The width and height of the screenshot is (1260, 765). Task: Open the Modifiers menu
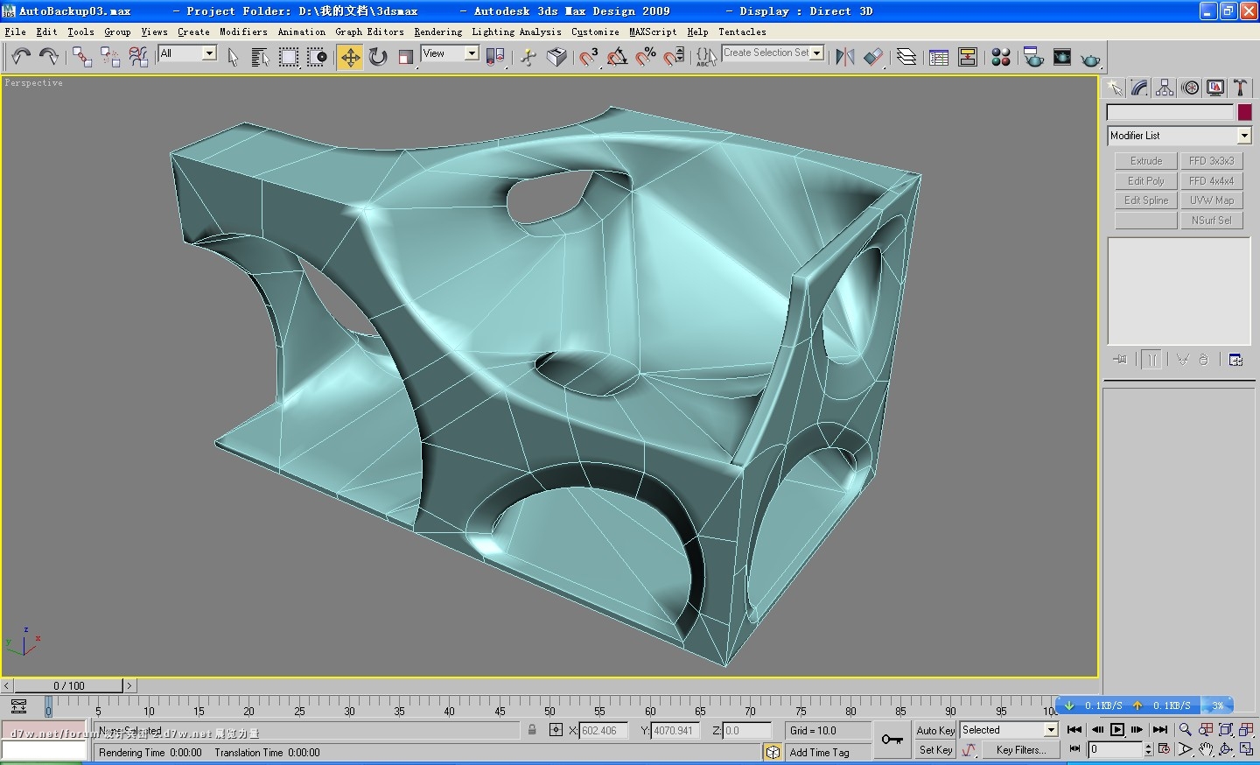click(243, 32)
